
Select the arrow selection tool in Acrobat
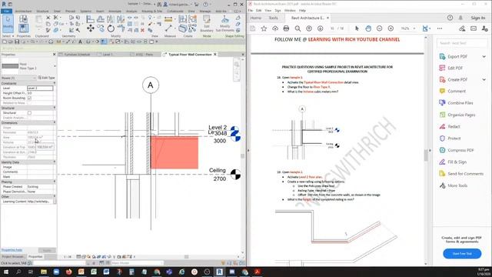357,28
